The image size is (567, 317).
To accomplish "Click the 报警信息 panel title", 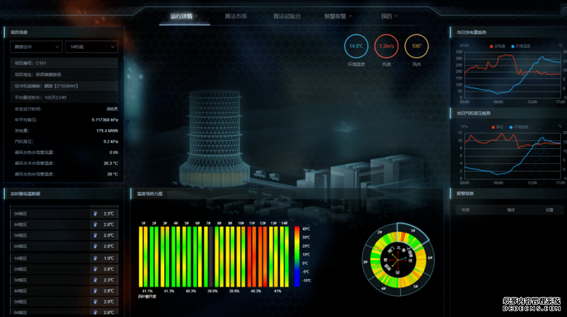I will tap(464, 194).
